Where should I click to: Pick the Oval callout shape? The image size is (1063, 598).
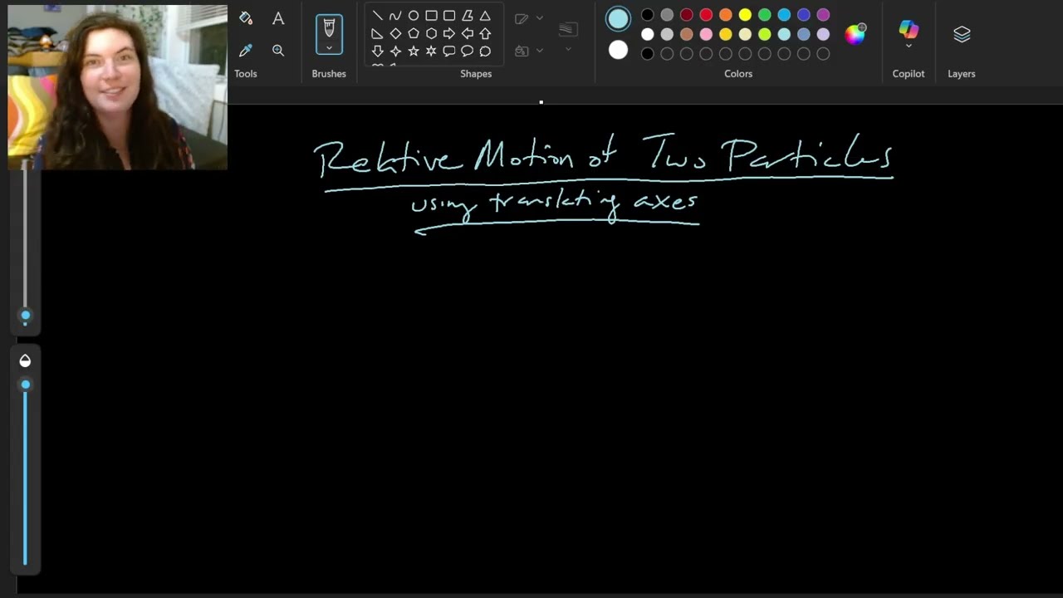468,51
